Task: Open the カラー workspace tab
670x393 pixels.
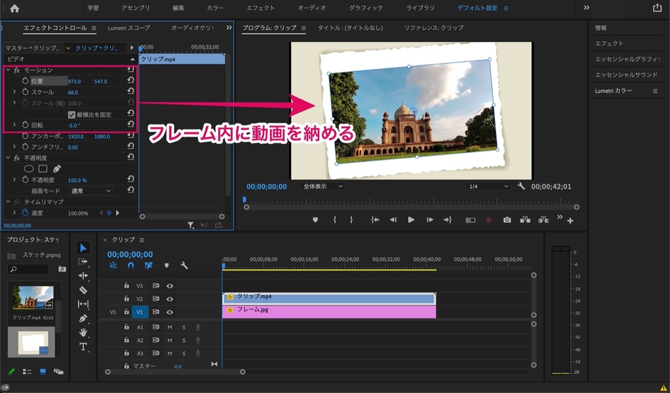Action: point(216,8)
